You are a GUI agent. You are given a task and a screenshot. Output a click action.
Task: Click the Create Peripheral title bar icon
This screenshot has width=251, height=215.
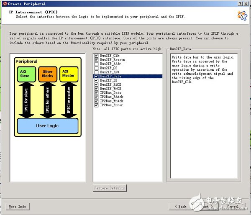click(4, 3)
